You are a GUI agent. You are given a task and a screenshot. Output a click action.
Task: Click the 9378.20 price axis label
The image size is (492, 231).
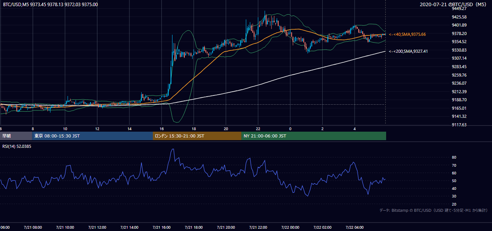[459, 33]
